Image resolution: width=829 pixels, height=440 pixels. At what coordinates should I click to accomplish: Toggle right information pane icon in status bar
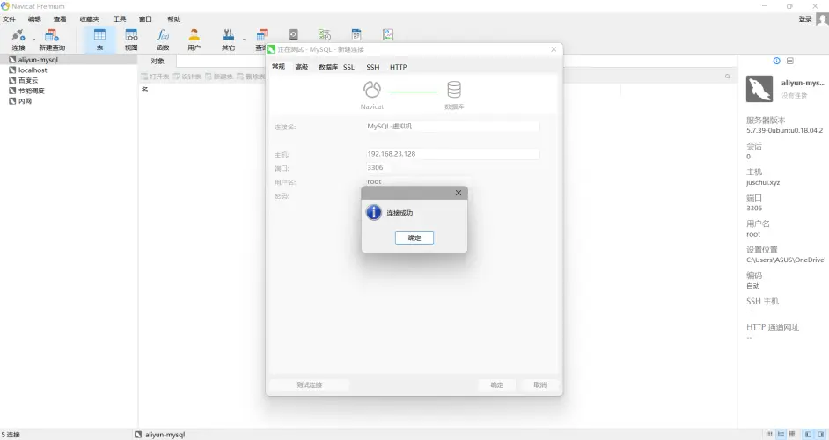[x=821, y=434]
